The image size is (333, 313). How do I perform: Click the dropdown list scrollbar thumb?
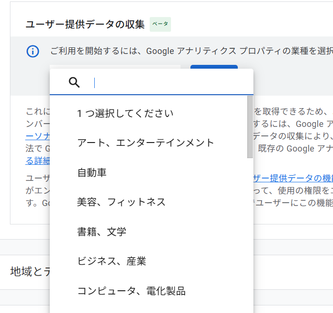point(250,126)
